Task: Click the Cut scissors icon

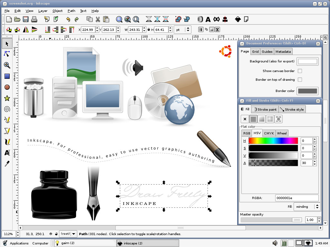Action: pyautogui.click(x=98, y=19)
